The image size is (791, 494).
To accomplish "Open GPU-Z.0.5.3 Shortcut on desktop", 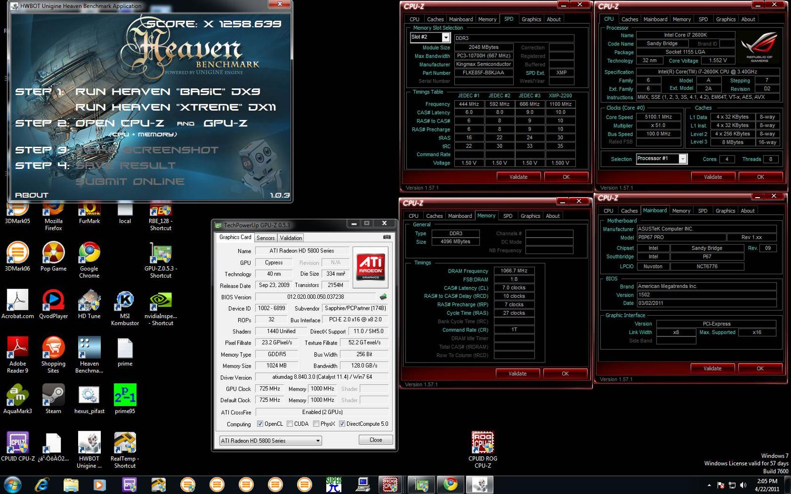I will point(161,259).
